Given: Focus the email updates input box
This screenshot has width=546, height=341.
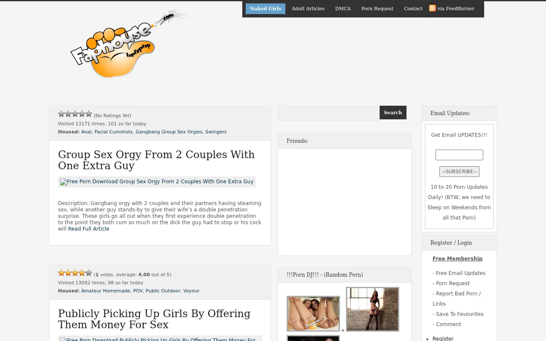Looking at the screenshot, I should click(459, 155).
